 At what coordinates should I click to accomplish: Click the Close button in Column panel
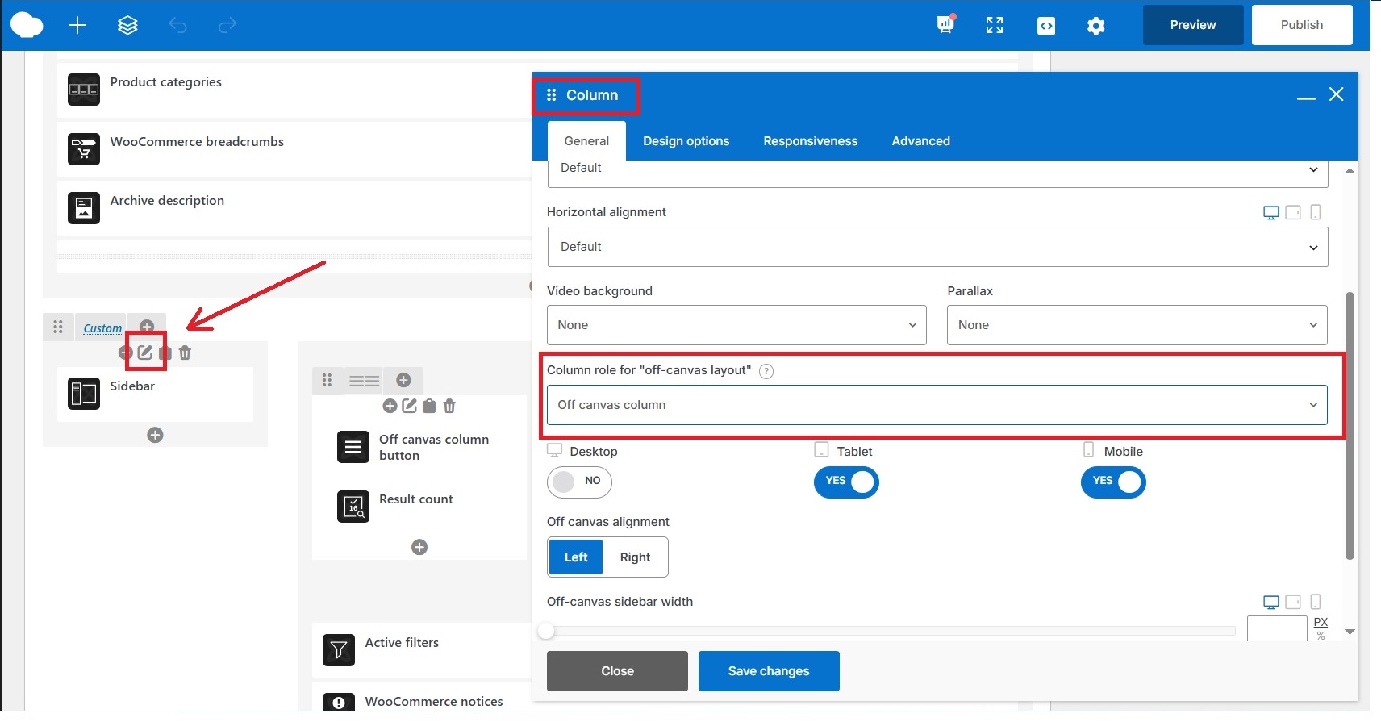tap(617, 671)
